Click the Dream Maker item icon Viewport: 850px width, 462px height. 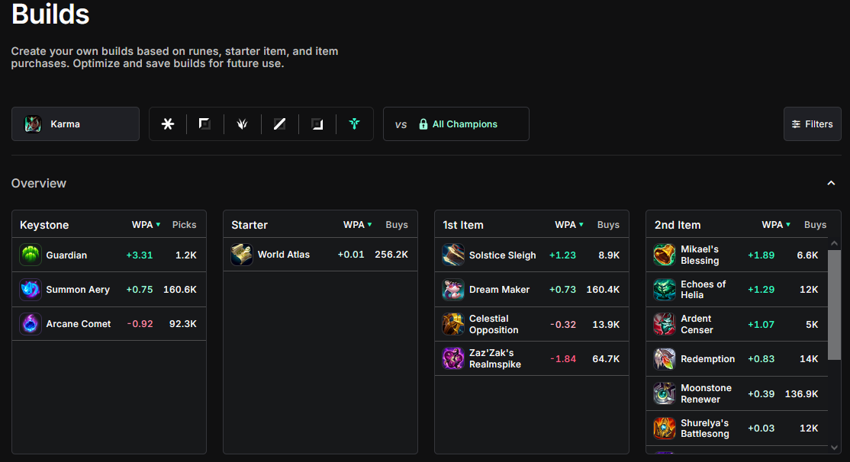453,289
